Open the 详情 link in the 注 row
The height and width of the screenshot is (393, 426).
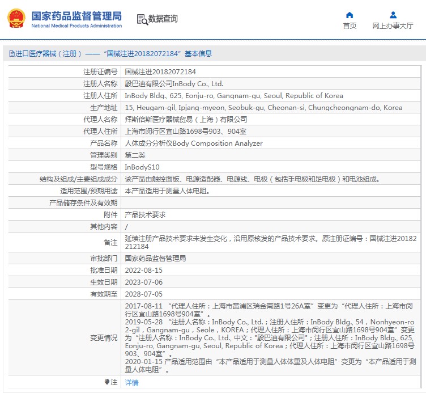click(131, 383)
